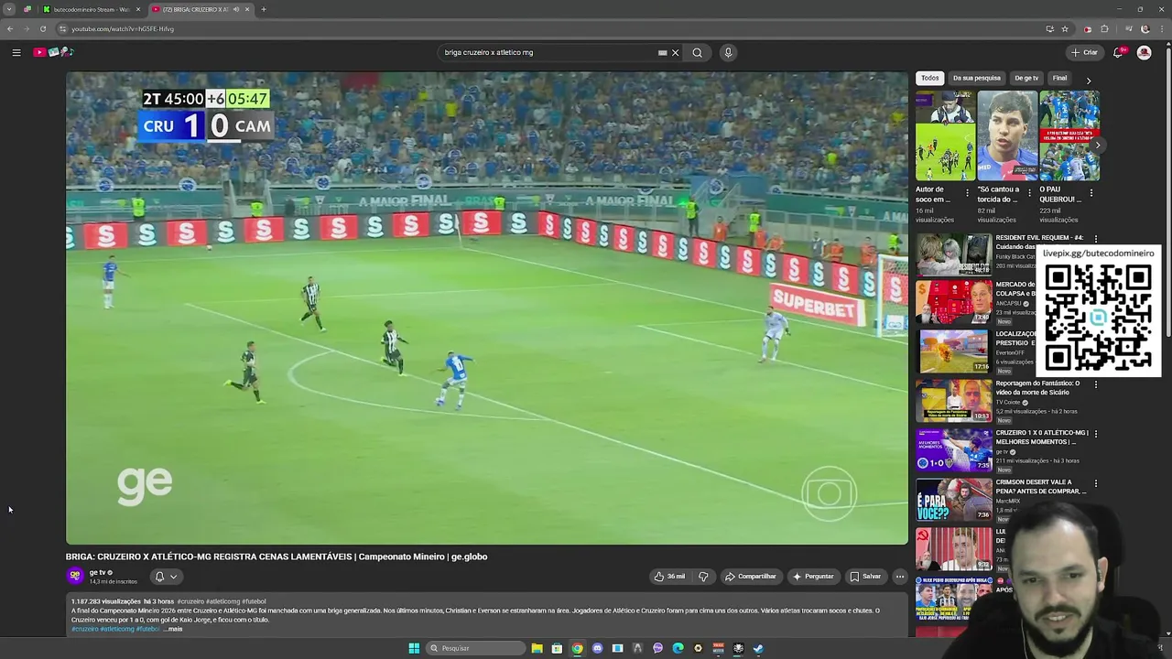The height and width of the screenshot is (659, 1172).
Task: Click the Perguntar button
Action: coord(813,577)
